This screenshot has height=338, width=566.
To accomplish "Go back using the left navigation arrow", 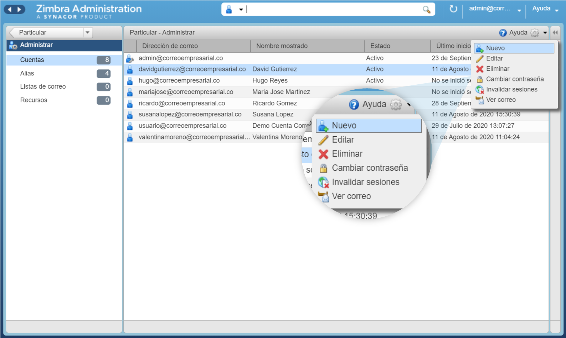I will 10,9.
